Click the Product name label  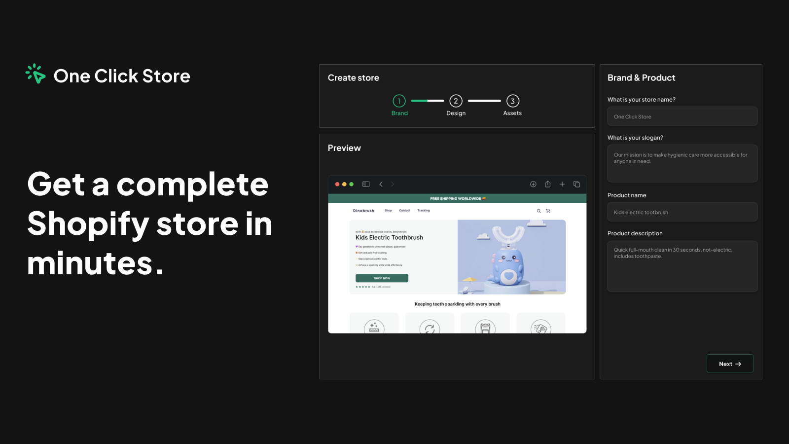(627, 195)
